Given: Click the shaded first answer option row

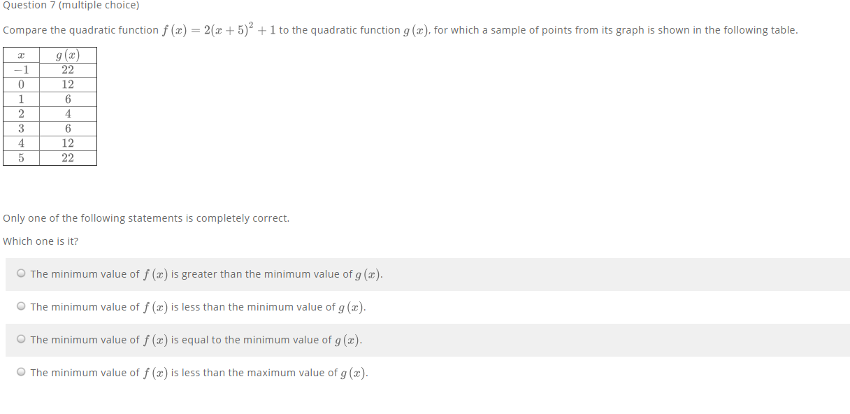Looking at the screenshot, I should [419, 273].
